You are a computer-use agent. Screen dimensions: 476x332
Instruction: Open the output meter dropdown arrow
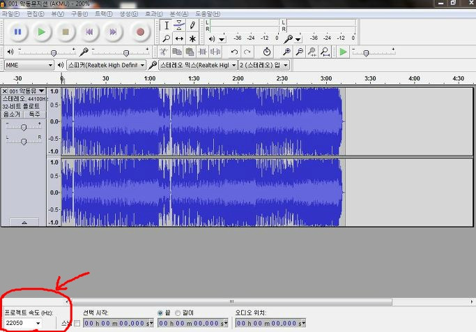[x=222, y=40]
